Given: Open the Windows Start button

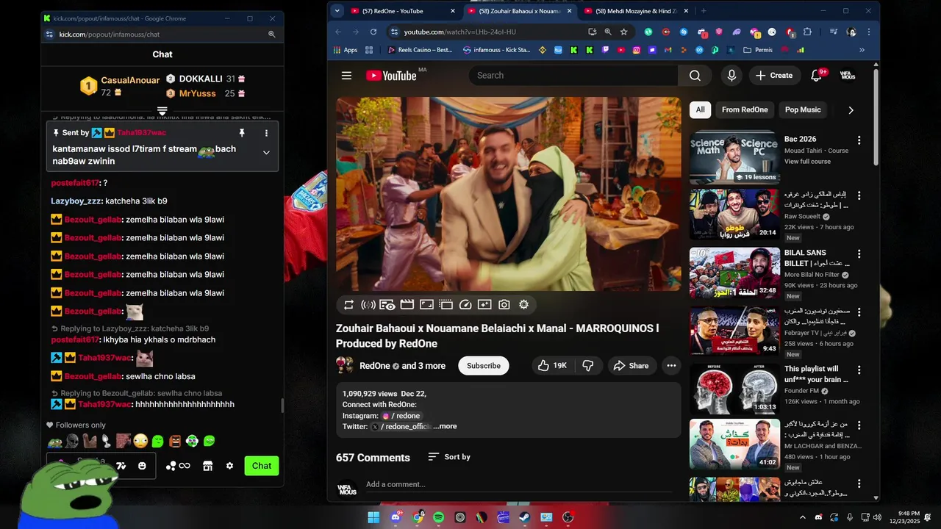Looking at the screenshot, I should tap(373, 517).
